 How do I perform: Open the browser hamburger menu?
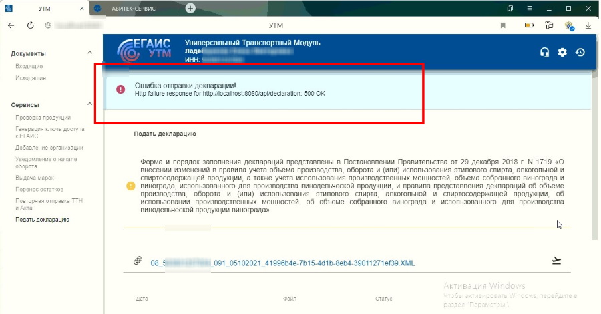coord(530,8)
